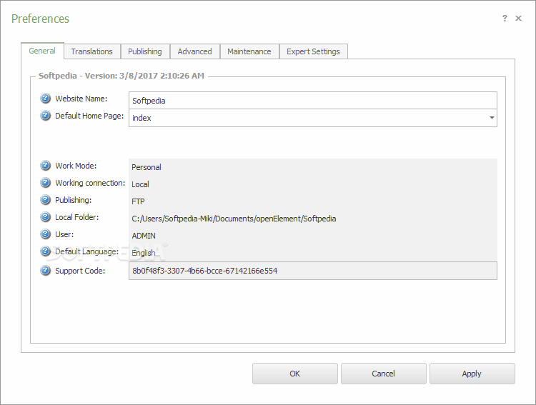Click help icon beside Work Mode

(x=45, y=166)
